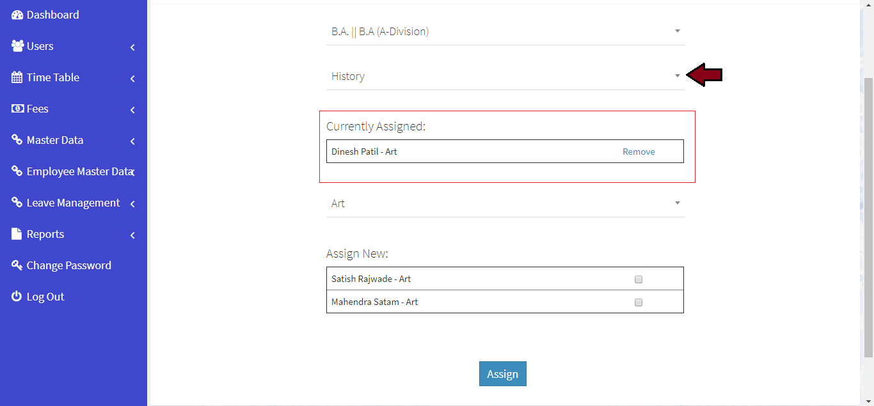Check the box for Satish Rajwade
The image size is (874, 406).
(x=638, y=279)
